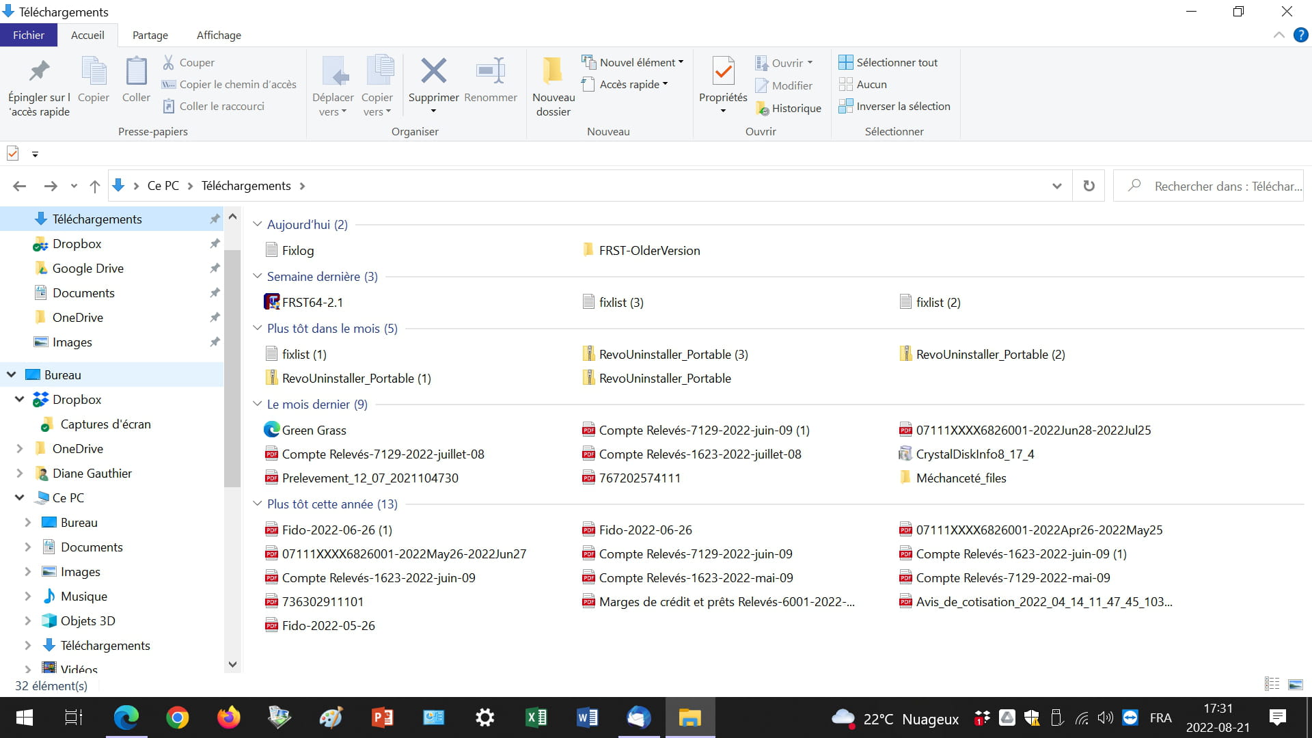Viewport: 1312px width, 738px height.
Task: Open Excel from the taskbar
Action: [536, 717]
